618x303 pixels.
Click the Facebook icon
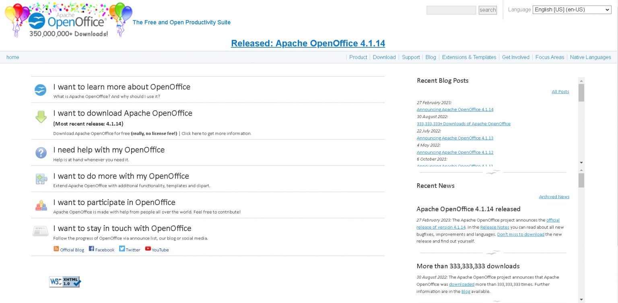click(91, 249)
